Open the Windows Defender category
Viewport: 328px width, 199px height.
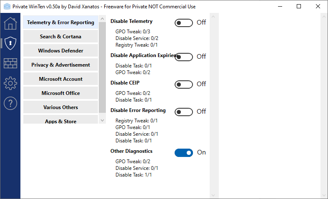point(61,51)
